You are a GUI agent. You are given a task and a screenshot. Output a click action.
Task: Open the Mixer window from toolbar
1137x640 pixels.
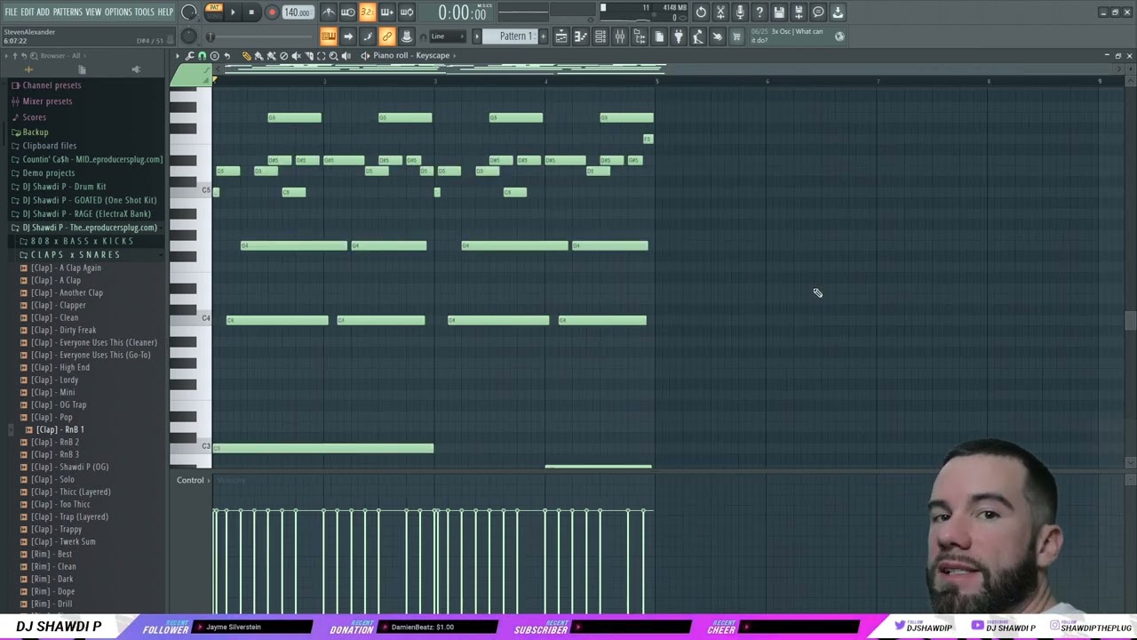point(619,36)
